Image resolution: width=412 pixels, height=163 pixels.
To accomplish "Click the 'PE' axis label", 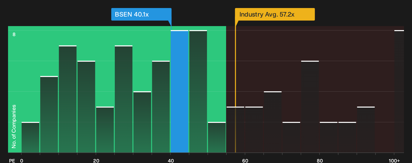I will 12,160.
